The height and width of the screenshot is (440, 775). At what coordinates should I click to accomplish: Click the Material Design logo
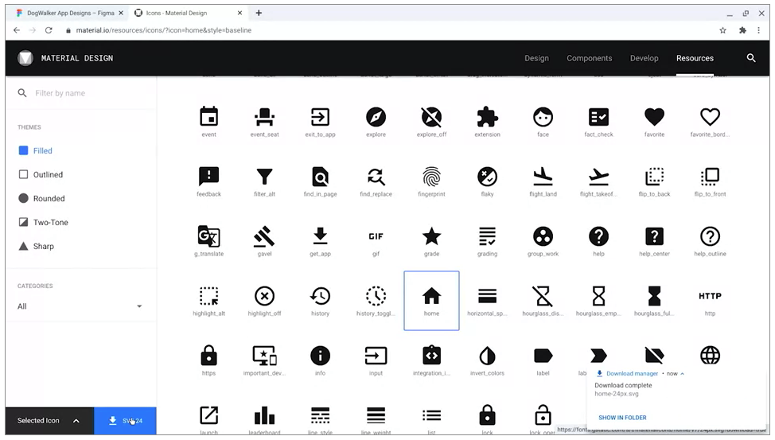[25, 58]
